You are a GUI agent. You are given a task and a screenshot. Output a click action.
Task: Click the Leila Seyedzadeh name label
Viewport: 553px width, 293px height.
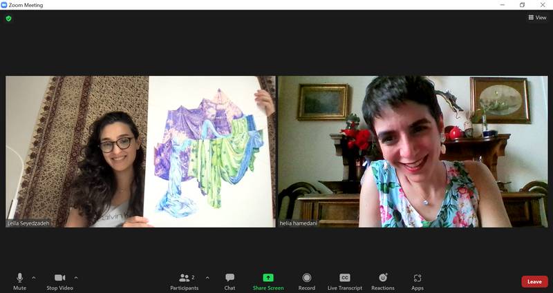pos(30,223)
